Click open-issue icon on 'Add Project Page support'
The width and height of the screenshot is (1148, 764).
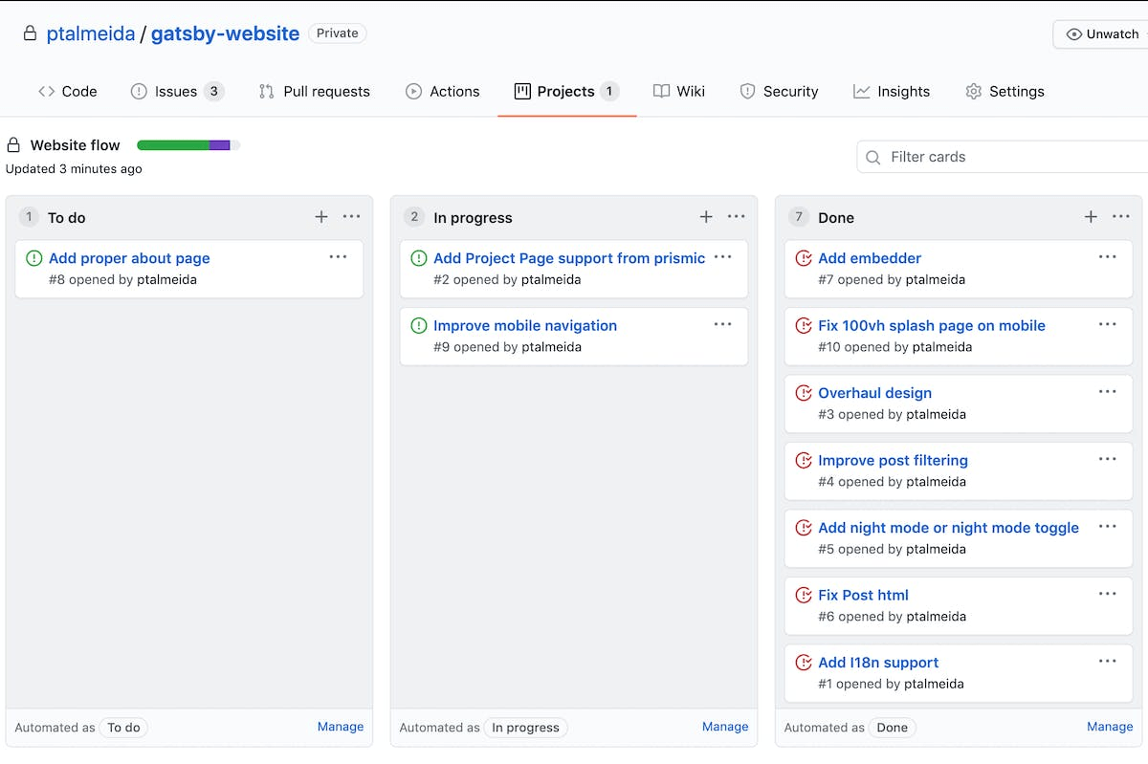[x=419, y=258]
